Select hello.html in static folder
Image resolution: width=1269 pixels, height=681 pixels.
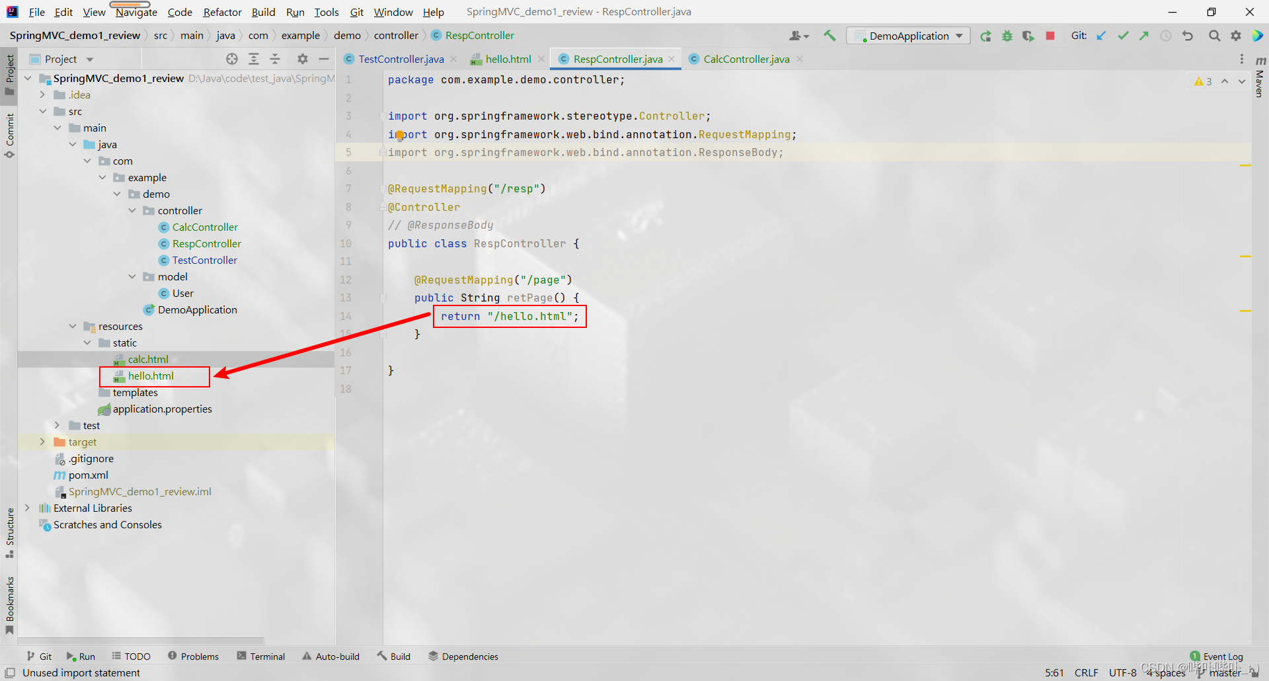pyautogui.click(x=151, y=376)
